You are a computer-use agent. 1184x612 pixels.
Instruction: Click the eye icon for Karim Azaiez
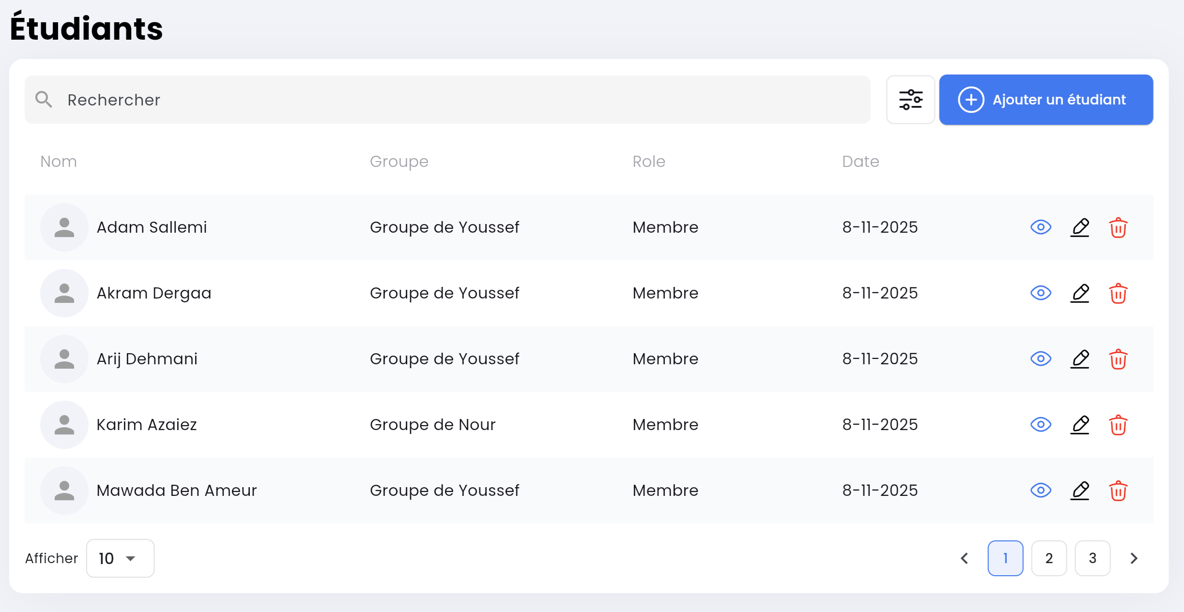pyautogui.click(x=1041, y=425)
